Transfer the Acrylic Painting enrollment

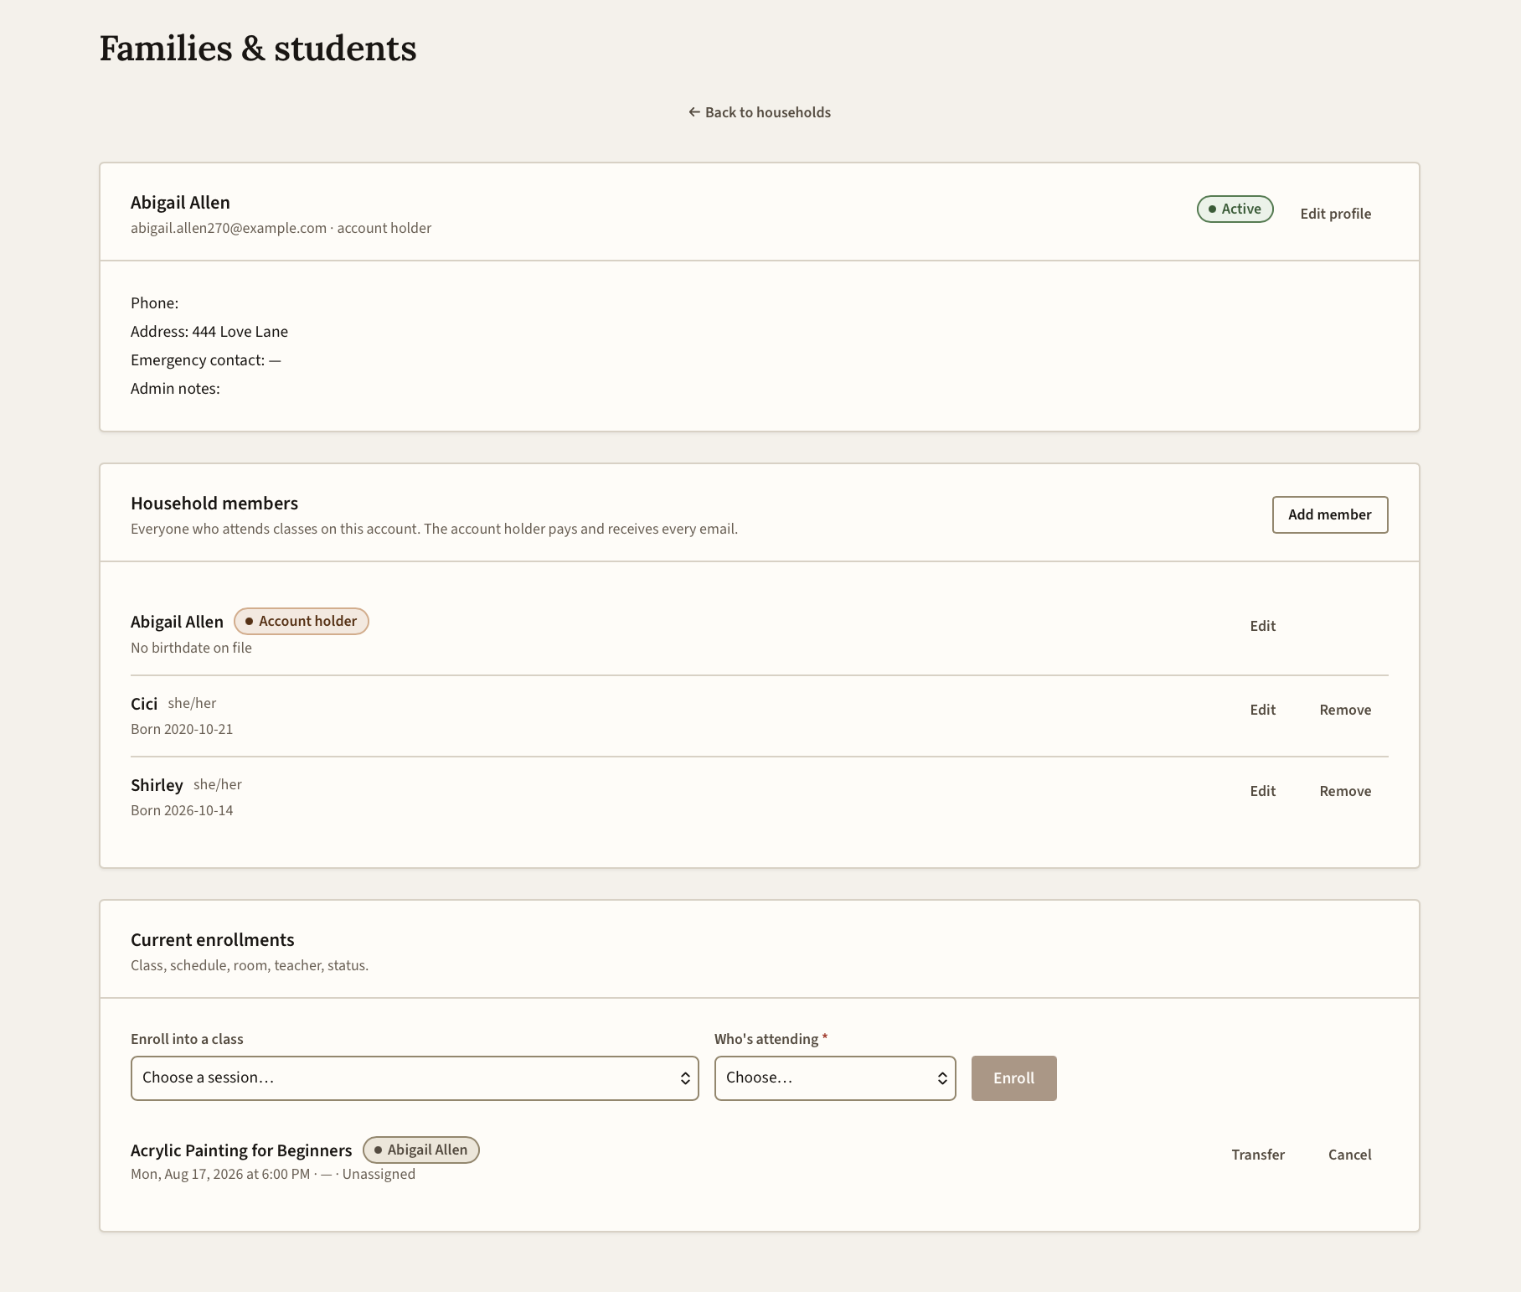(1257, 1155)
